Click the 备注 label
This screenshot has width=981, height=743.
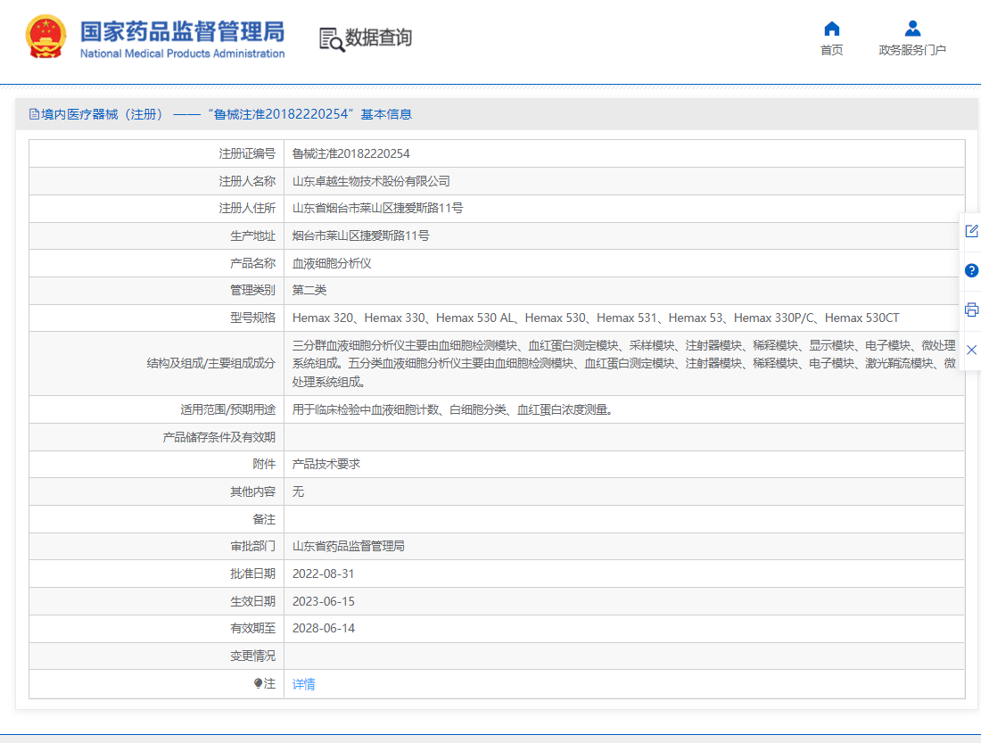click(x=264, y=519)
